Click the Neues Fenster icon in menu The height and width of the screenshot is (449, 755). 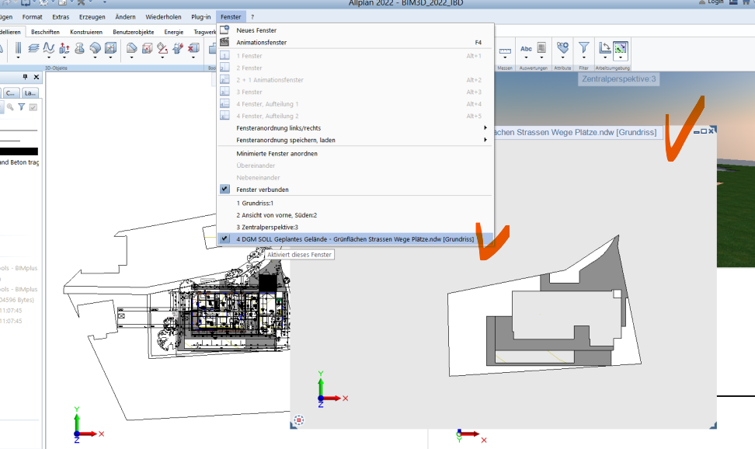(x=224, y=30)
